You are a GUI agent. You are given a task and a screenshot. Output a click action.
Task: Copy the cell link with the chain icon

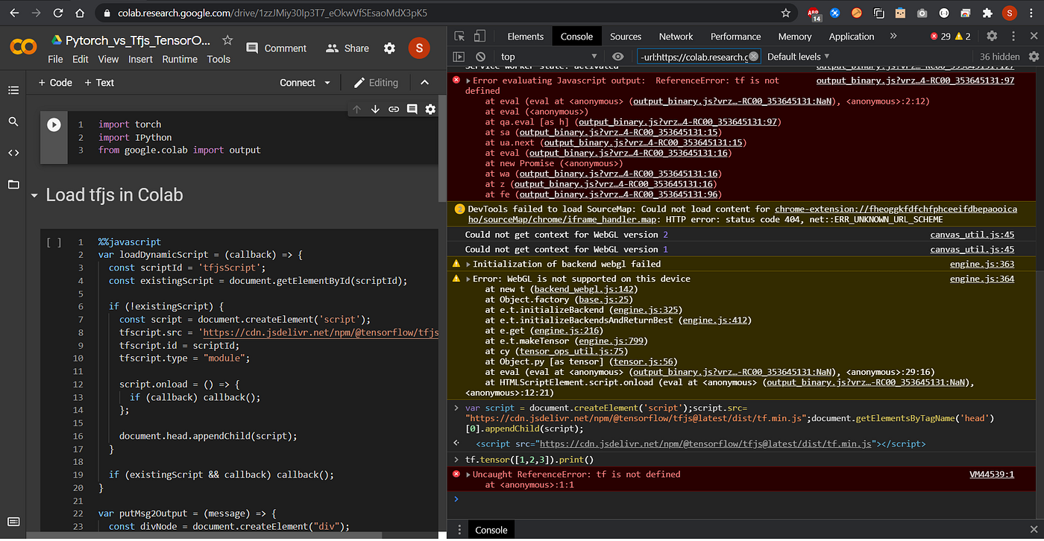[x=394, y=109]
